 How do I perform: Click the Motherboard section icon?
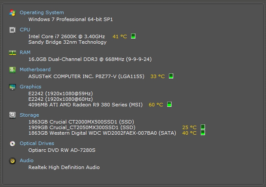(x=12, y=69)
